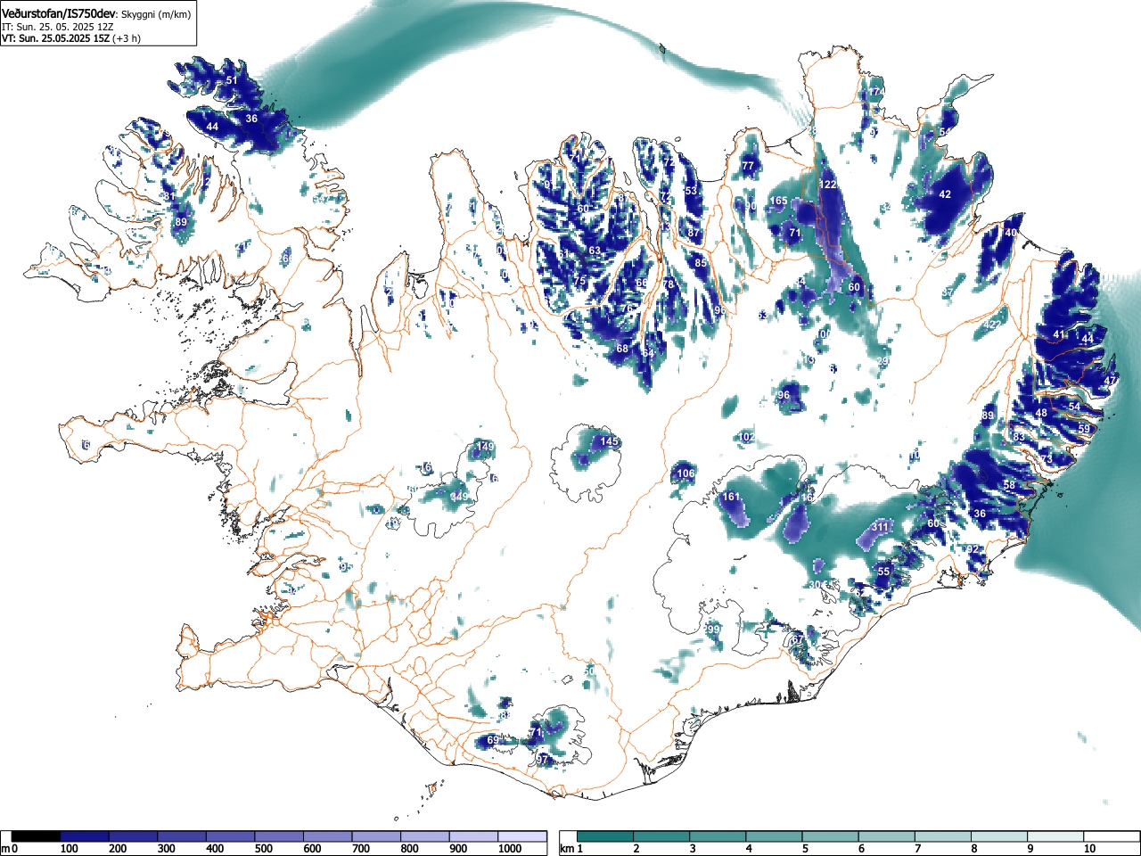Click the 5–6 km legend color swatch

click(832, 836)
